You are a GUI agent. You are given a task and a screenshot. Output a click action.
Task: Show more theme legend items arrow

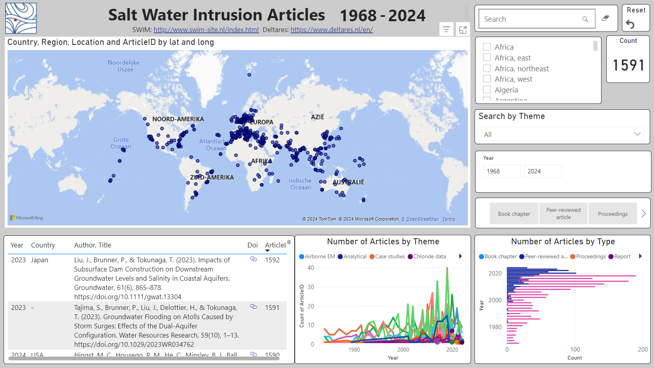[460, 256]
